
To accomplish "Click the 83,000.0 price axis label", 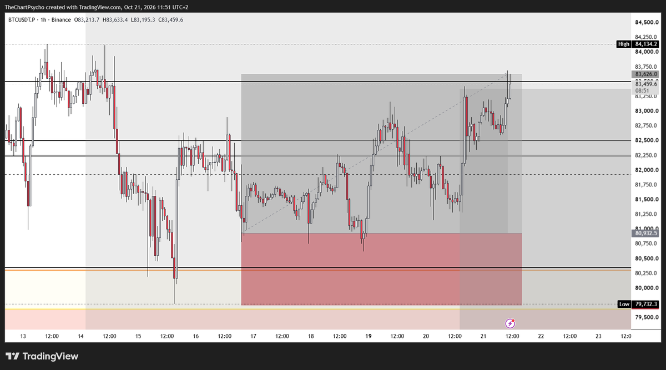I will pos(647,111).
